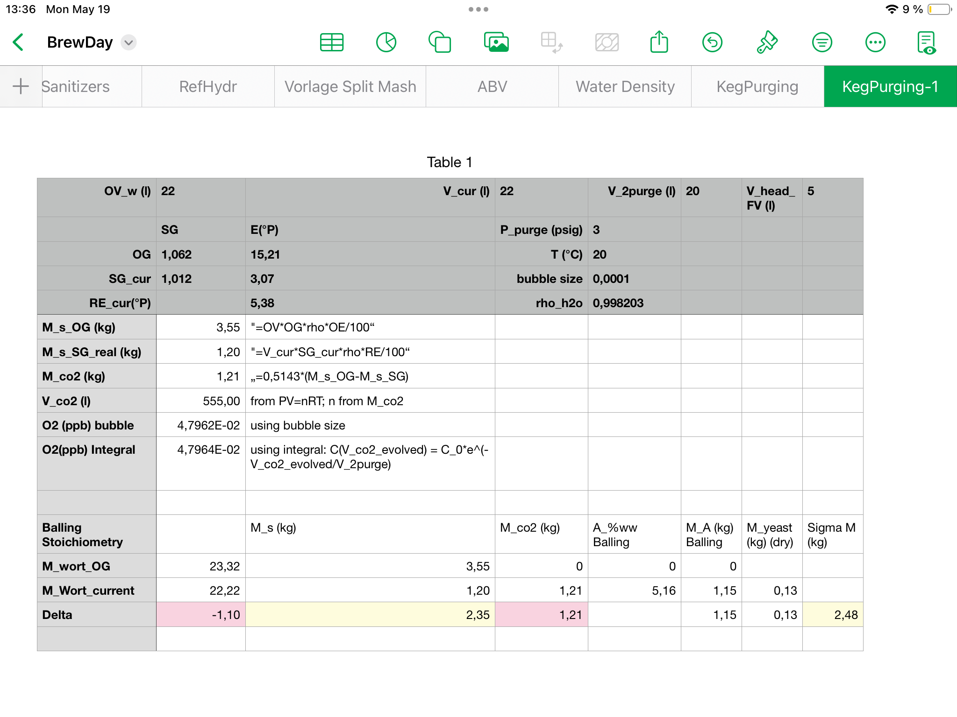Open the Water Density sheet
The image size is (957, 717).
625,86
